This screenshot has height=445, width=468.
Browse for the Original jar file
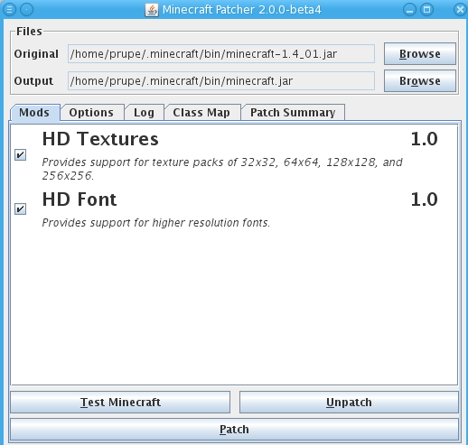(420, 54)
